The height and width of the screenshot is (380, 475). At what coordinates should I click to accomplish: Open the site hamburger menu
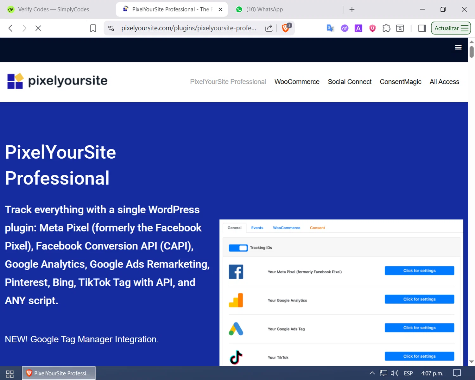point(458,47)
